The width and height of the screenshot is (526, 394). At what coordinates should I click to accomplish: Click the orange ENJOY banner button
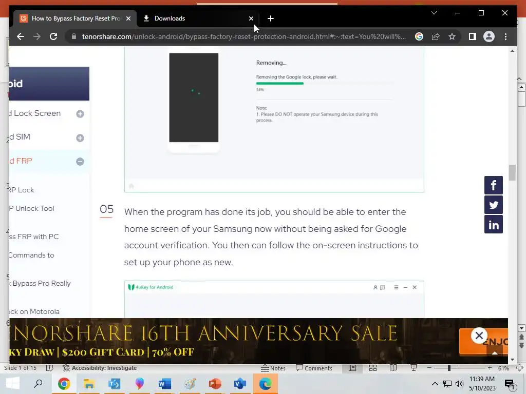click(483, 342)
